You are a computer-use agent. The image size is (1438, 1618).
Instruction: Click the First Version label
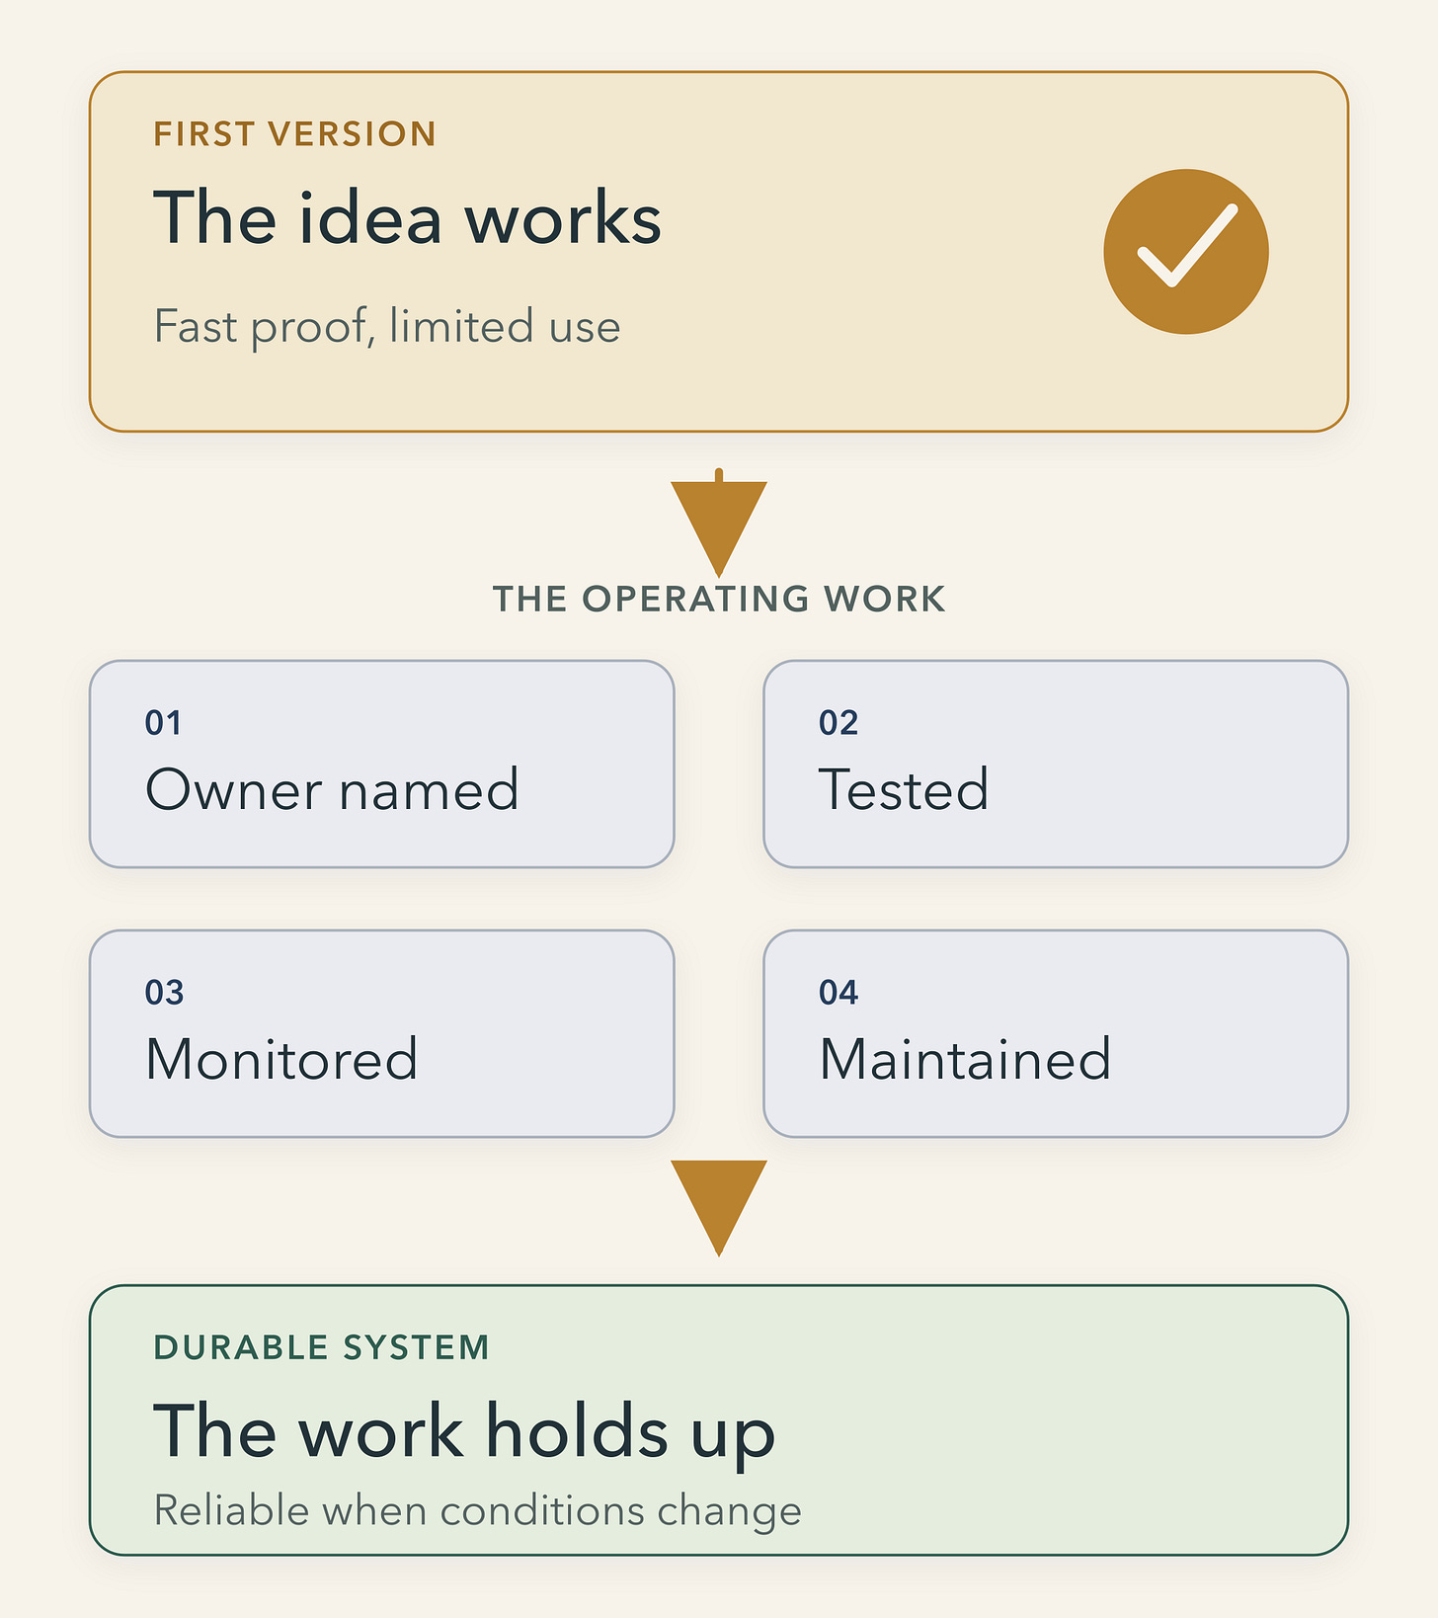[x=294, y=134]
